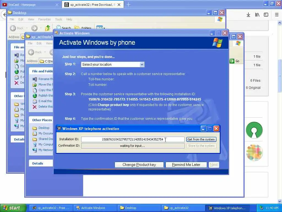This screenshot has width=282, height=212.
Task: Switch to xp_activate32 folder taskbar button
Action: click(x=183, y=208)
